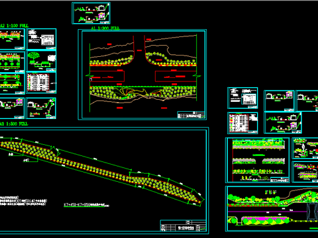Pick the right red road rectangle in the intersection plan
The image size is (318, 238).
[x=176, y=77]
